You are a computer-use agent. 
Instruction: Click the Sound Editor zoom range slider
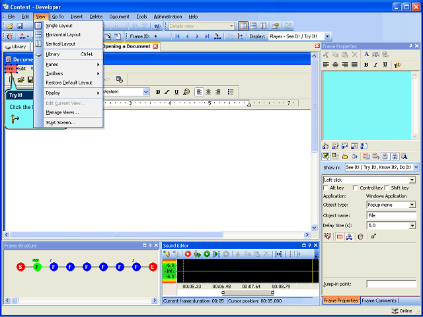coord(248,293)
